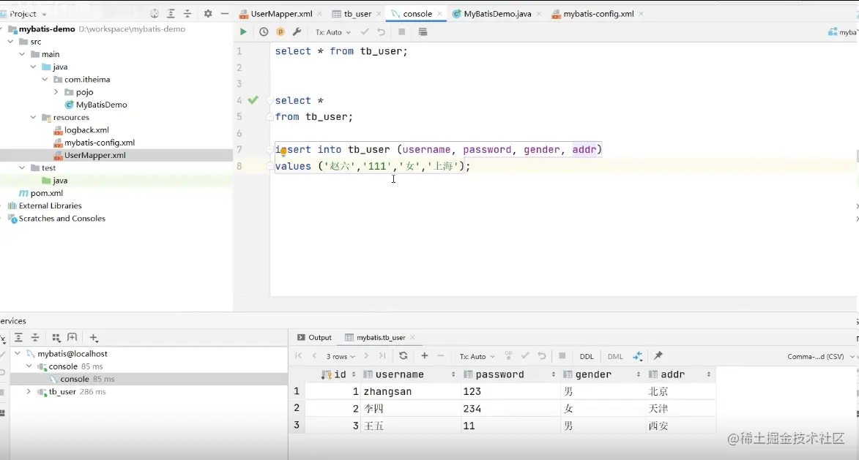Click compare data arrows icon
Image resolution: width=859 pixels, height=460 pixels.
[637, 356]
